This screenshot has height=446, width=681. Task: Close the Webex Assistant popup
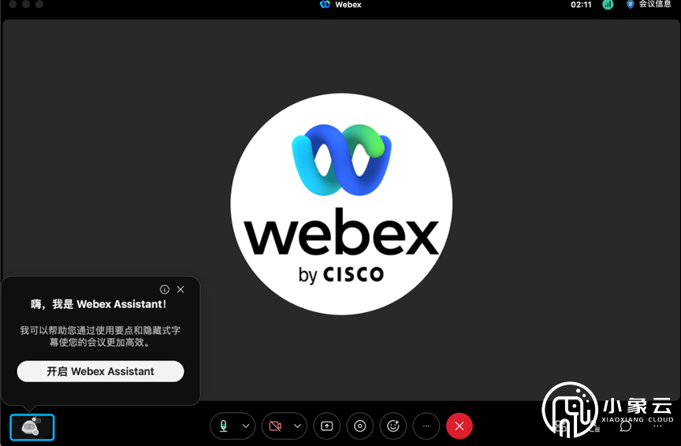tap(180, 289)
